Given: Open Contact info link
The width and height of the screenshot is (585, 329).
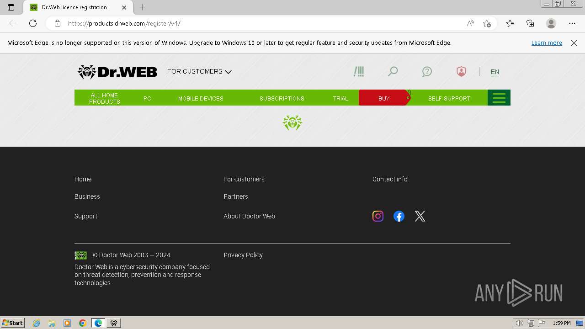Looking at the screenshot, I should tap(390, 179).
